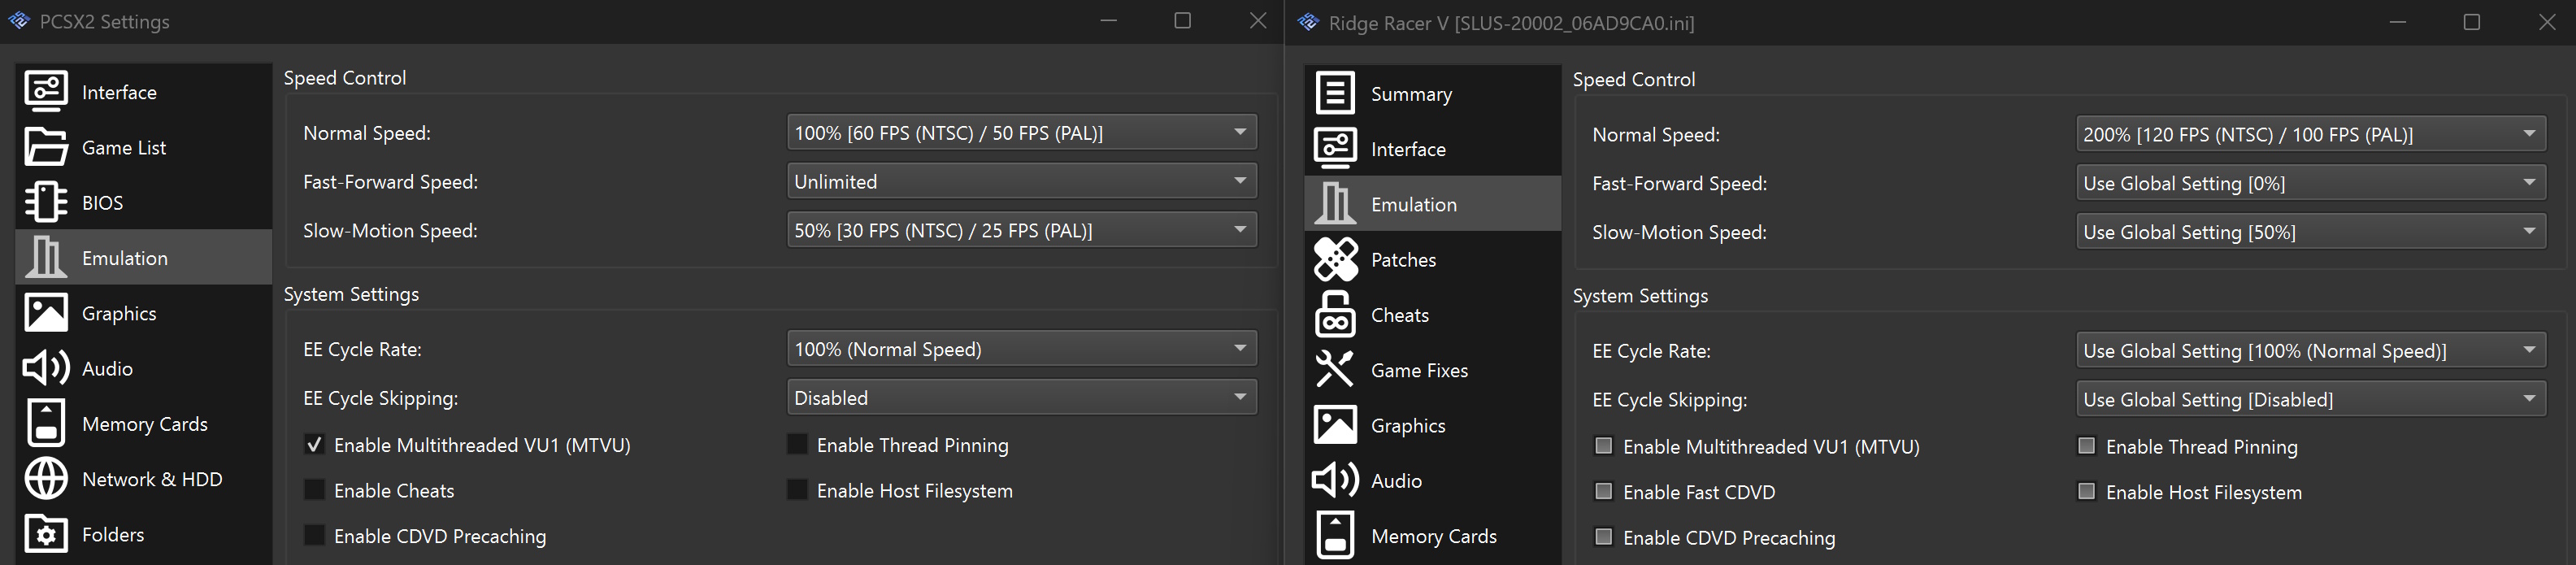Enable Thread Pinning in PCSX2 Settings

tap(797, 445)
